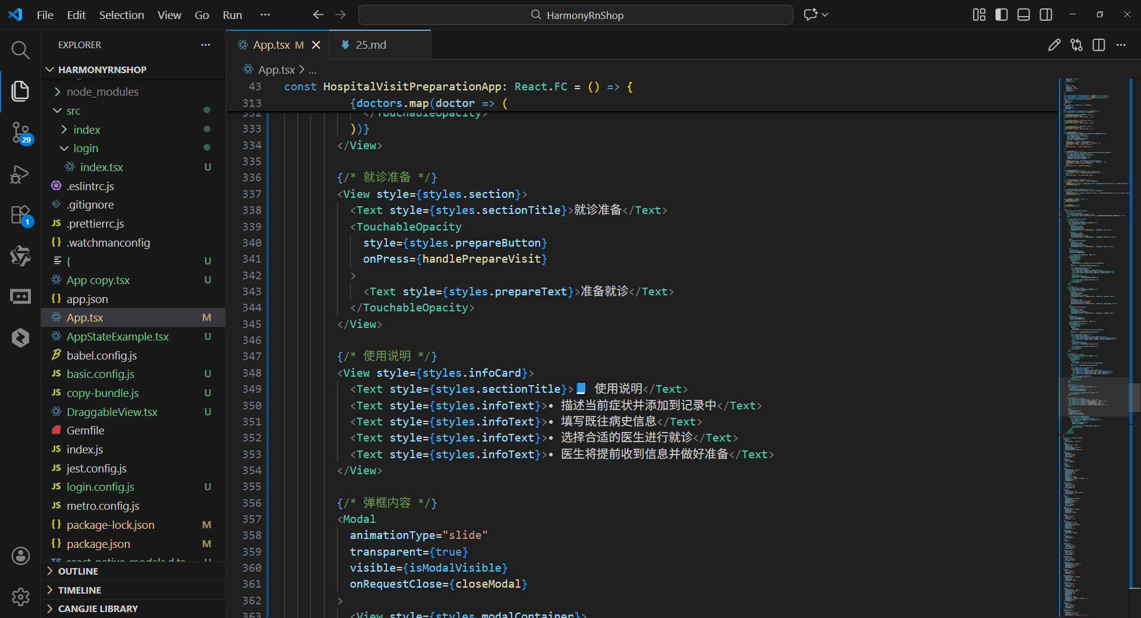Toggle the bottom Panel visibility
This screenshot has height=618, width=1141.
click(1023, 15)
